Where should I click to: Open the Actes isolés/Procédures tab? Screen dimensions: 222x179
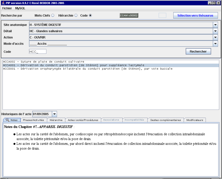click(x=83, y=120)
